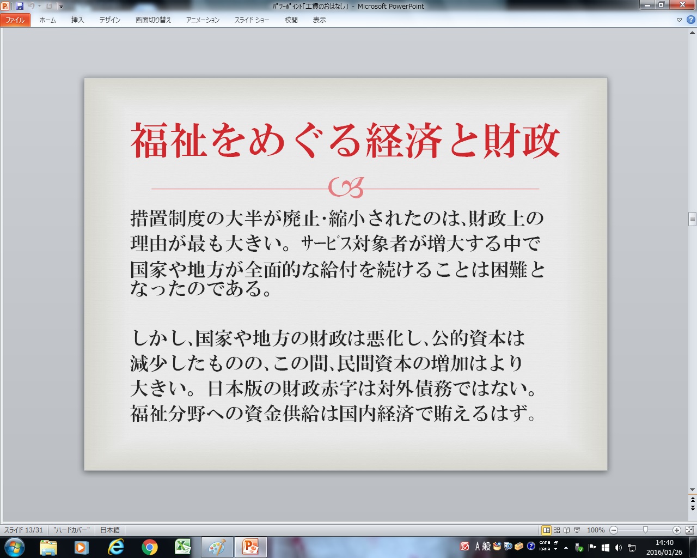
Task: Click the zoom slider handle
Action: pyautogui.click(x=645, y=530)
